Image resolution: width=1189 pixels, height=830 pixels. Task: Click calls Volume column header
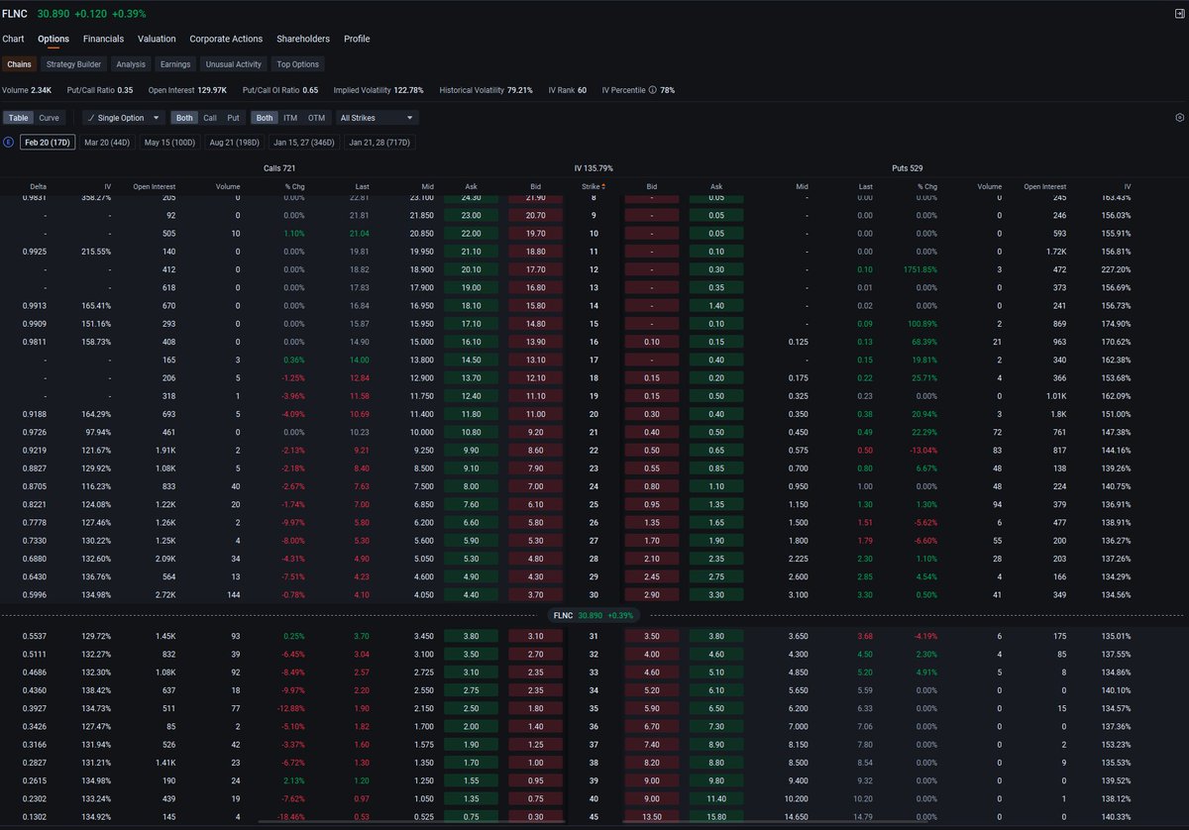coord(228,186)
